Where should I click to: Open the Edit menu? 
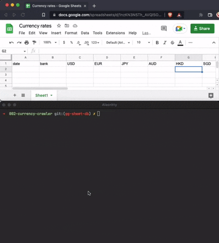(x=32, y=33)
